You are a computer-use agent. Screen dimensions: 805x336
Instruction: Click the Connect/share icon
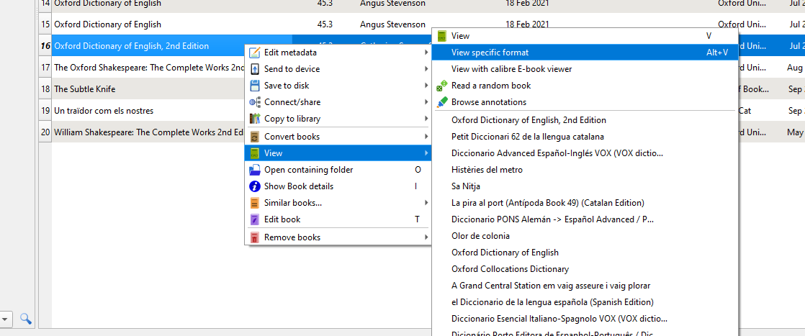click(254, 102)
